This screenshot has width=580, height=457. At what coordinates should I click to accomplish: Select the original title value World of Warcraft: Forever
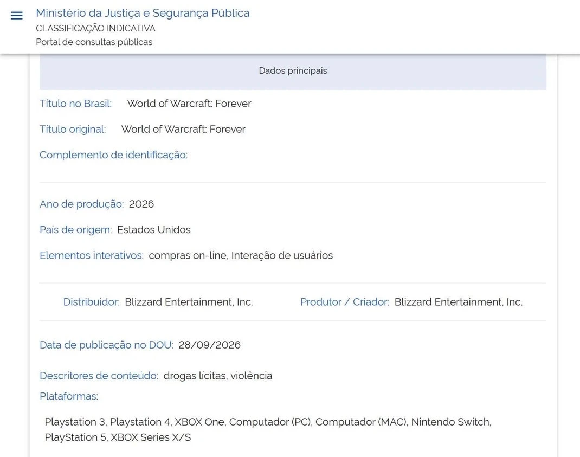tap(183, 129)
